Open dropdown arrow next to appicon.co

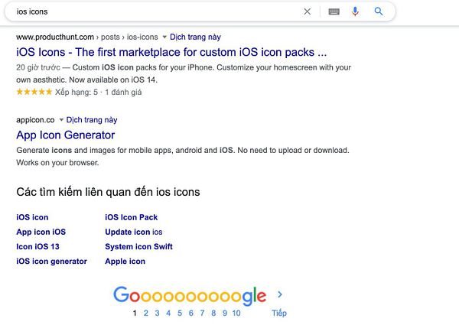(x=61, y=120)
